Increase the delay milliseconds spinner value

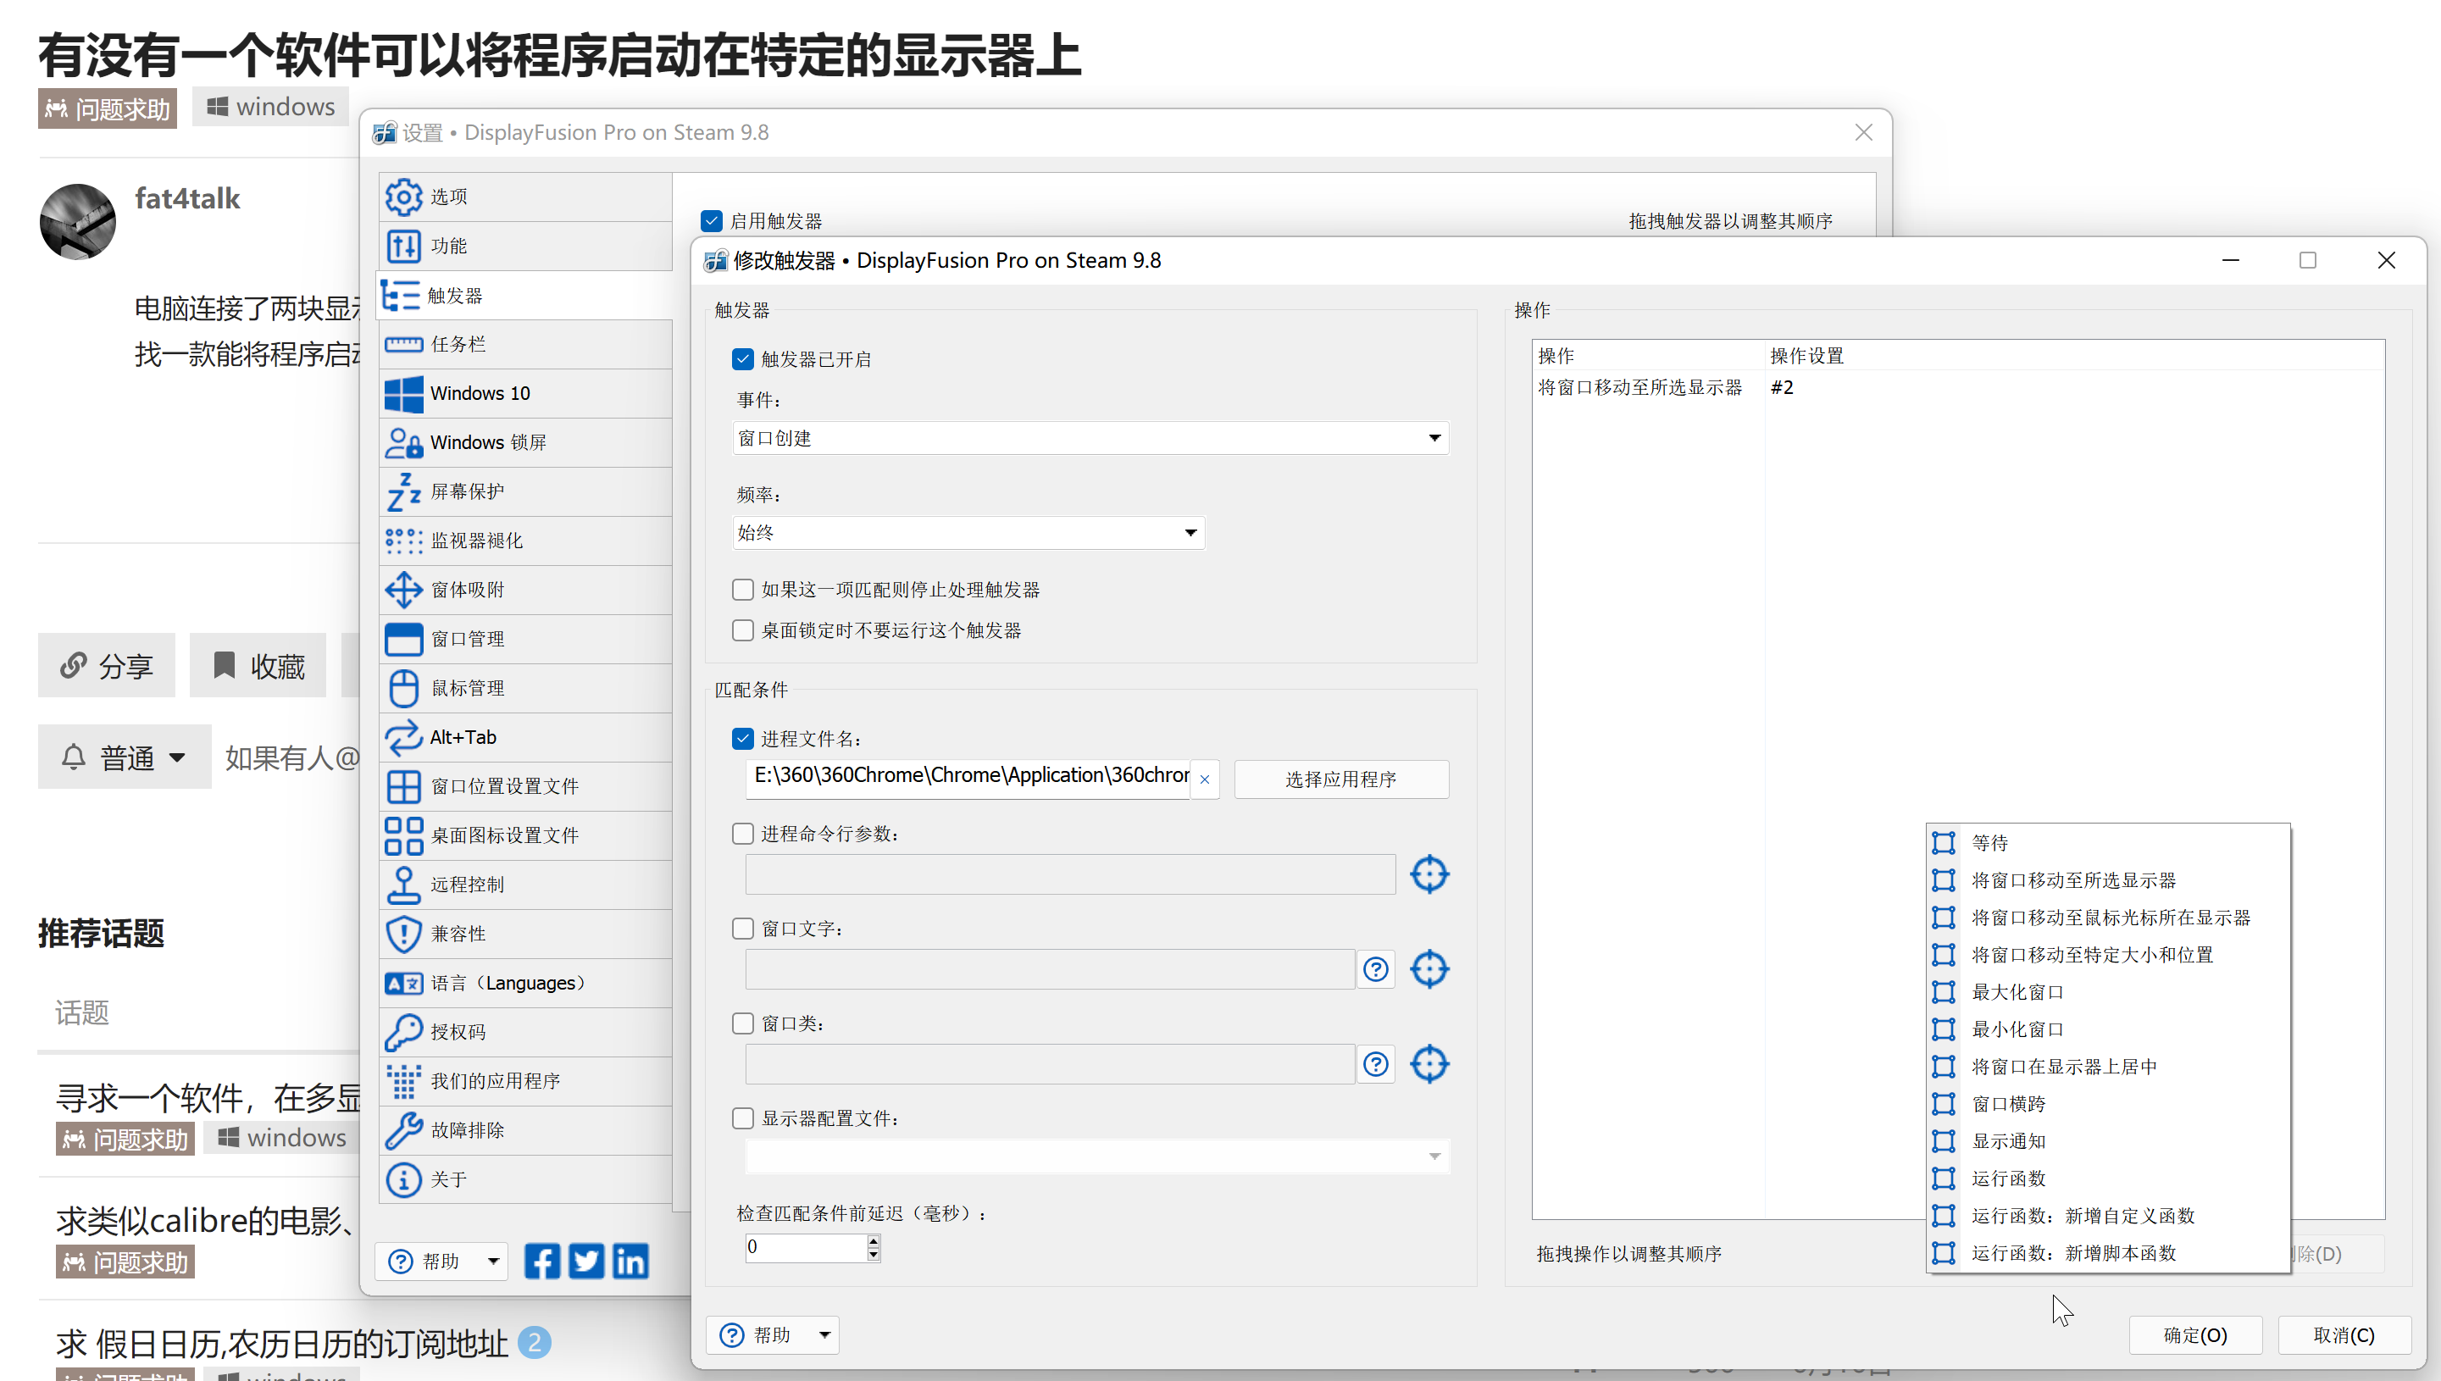[873, 1240]
